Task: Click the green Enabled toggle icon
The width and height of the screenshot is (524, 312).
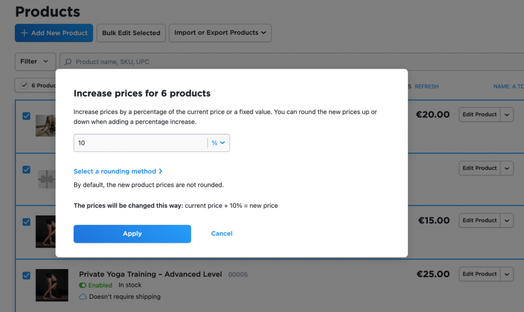Action: (82, 285)
